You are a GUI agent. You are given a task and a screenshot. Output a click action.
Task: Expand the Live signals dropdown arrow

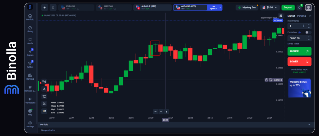(x=220, y=7)
